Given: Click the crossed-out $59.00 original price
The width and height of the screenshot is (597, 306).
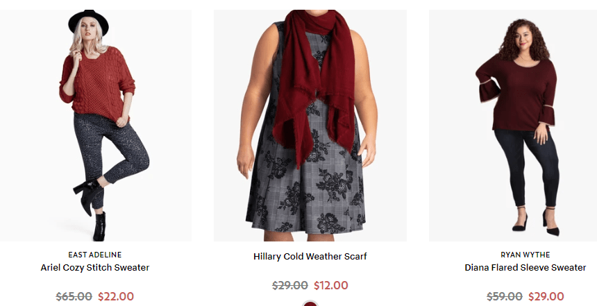Looking at the screenshot, I should (505, 296).
